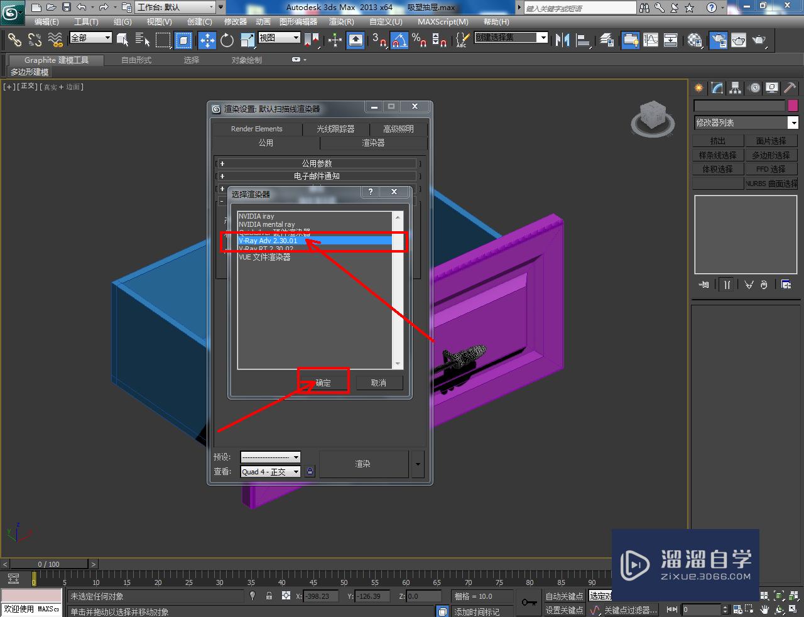Viewport: 804px width, 617px height.
Task: Click Bind to Space Warp icon
Action: 55,40
